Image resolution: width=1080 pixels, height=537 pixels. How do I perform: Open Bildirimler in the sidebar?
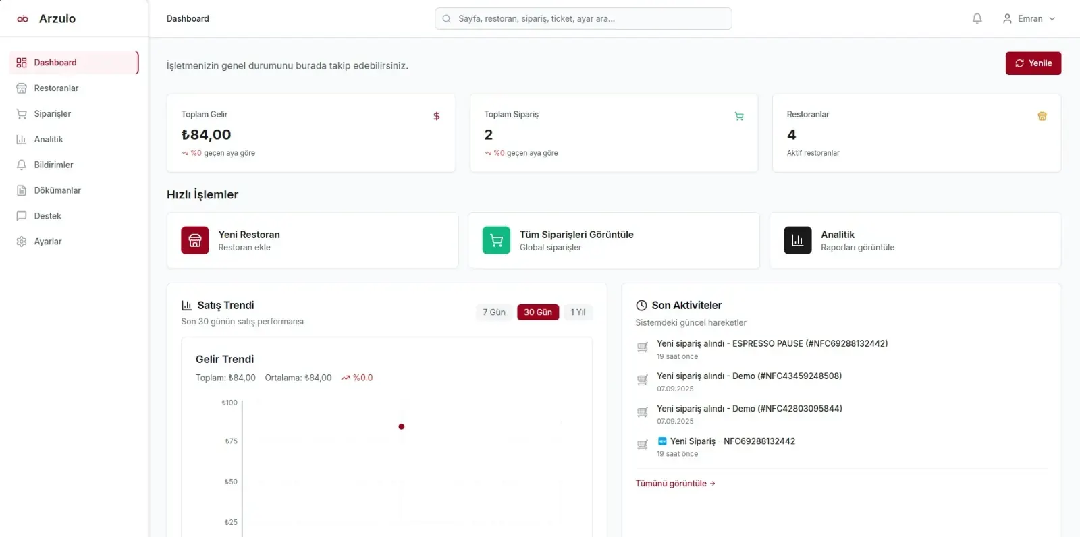(74, 165)
